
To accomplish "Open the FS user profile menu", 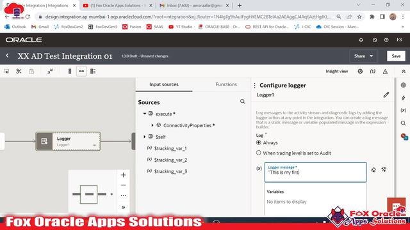I will coord(399,40).
